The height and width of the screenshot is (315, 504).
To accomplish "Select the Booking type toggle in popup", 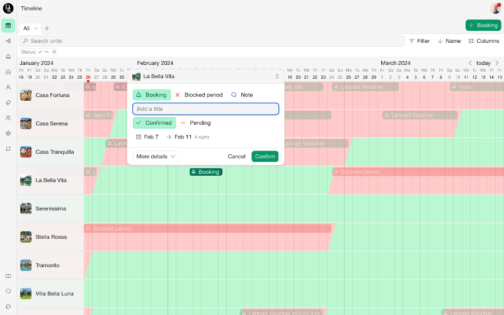I will pos(152,95).
